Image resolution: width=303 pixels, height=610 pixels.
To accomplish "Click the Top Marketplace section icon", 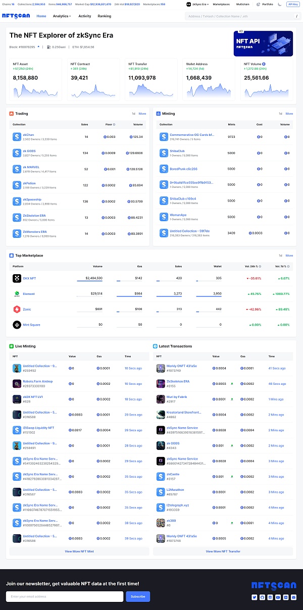I will [x=12, y=256].
